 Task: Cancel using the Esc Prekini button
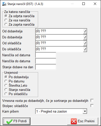(83, 121)
